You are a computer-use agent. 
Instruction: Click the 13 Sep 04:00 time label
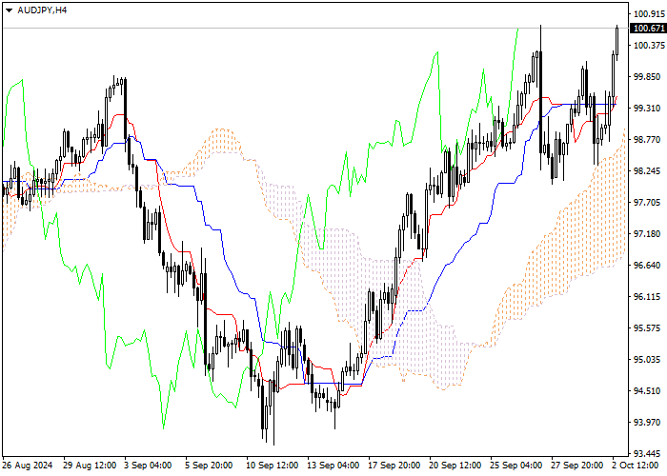[333, 466]
